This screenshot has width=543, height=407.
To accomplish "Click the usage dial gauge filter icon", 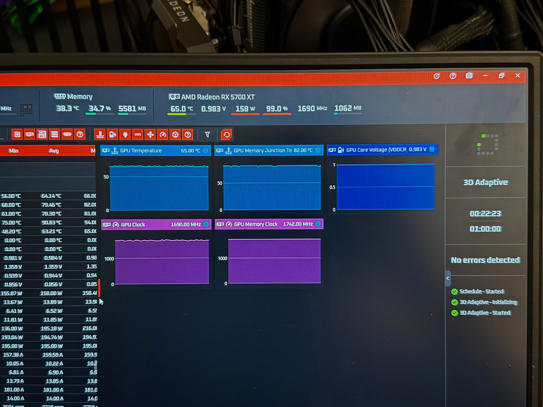I will (175, 135).
